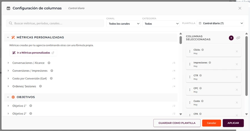Click the Objetivos target icon
The image size is (250, 131).
tap(13, 97)
